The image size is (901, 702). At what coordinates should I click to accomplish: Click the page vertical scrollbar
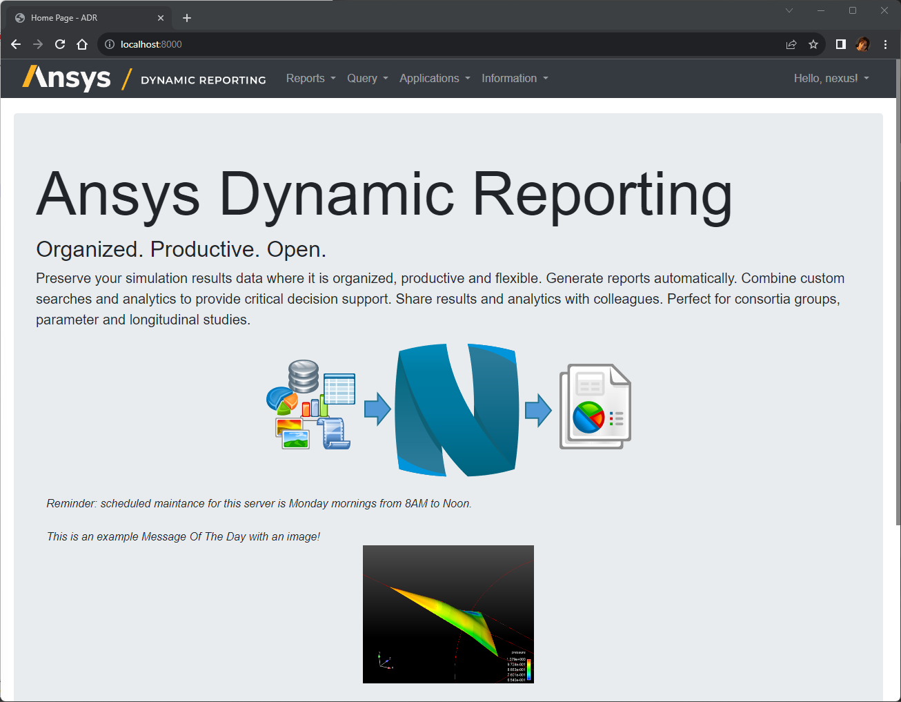[x=898, y=293]
